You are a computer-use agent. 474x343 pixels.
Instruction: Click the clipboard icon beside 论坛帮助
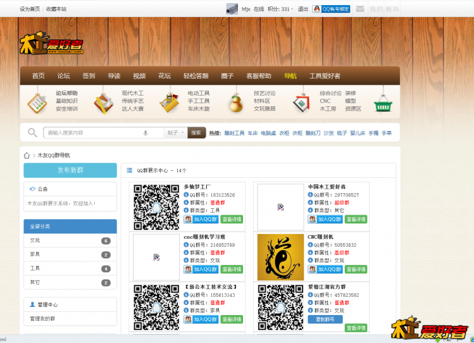pyautogui.click(x=37, y=103)
